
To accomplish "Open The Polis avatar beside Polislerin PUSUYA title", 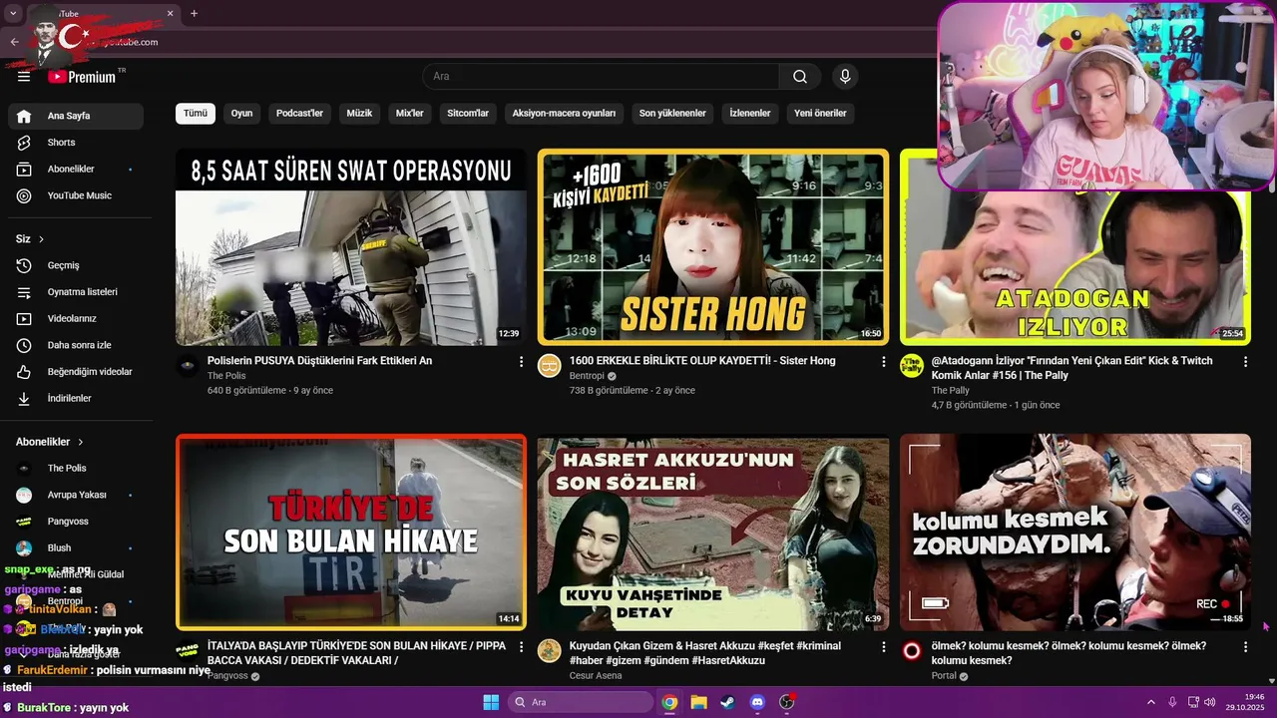I will click(x=188, y=366).
